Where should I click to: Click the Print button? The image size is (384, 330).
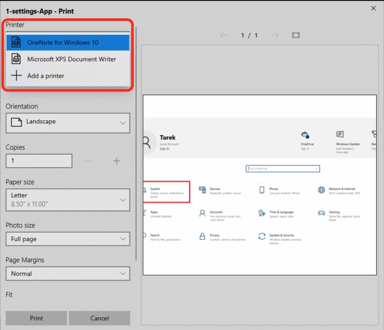[36, 318]
